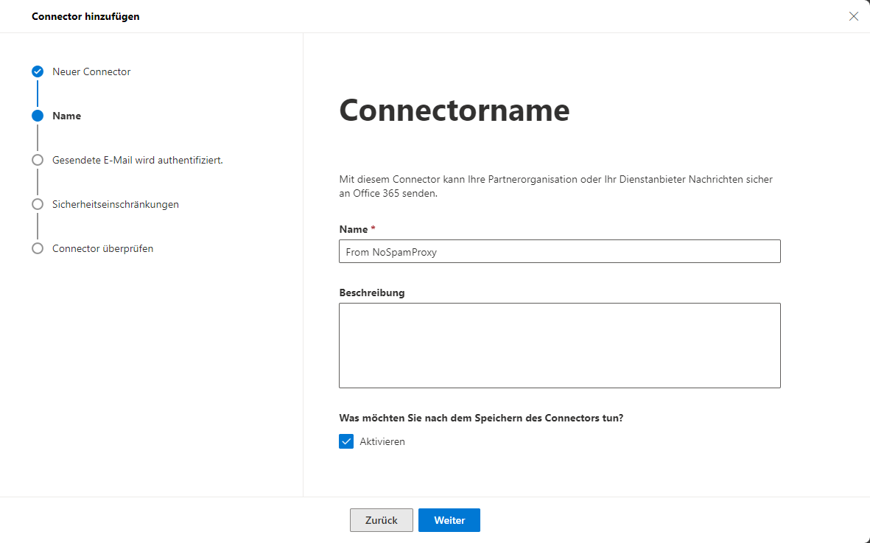Uncheck the Aktivieren checkbox
The height and width of the screenshot is (543, 870).
click(x=346, y=441)
